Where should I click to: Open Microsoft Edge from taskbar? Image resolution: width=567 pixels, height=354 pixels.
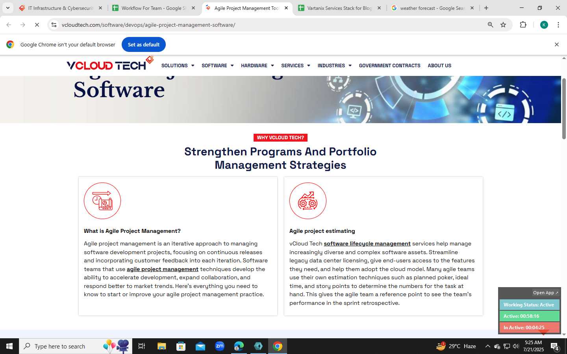point(239,346)
